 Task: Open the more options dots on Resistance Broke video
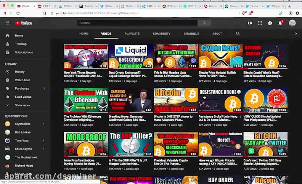click(x=240, y=116)
